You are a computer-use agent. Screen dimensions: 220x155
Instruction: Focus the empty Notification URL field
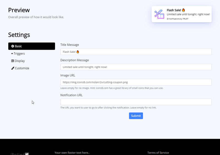[136, 102]
